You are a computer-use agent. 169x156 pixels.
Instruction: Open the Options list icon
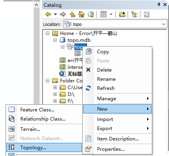[146, 14]
